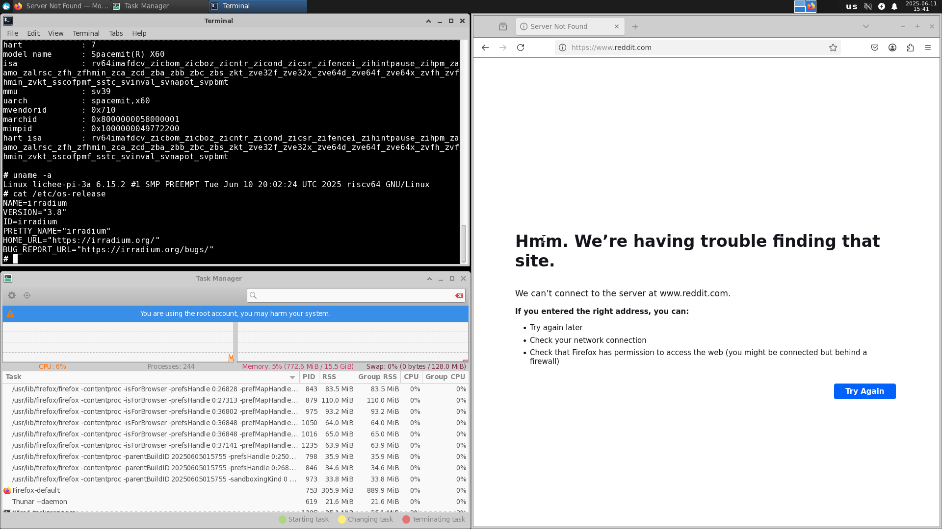The height and width of the screenshot is (529, 942).
Task: Go back in Firefox history
Action: pos(485,48)
